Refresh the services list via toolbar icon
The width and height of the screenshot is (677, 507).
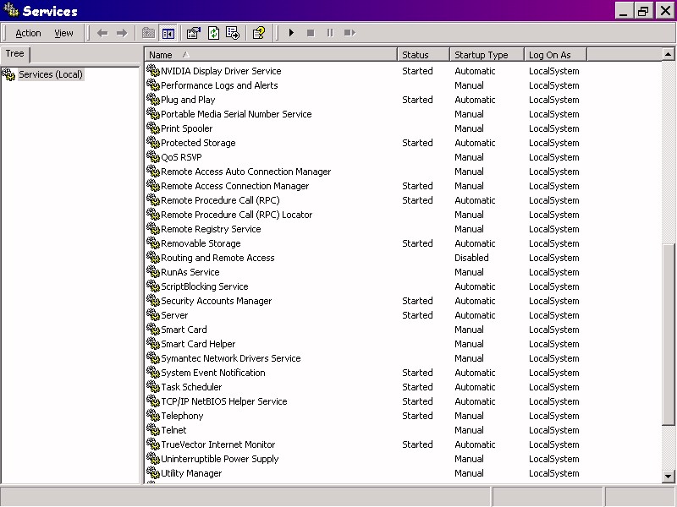(x=214, y=33)
